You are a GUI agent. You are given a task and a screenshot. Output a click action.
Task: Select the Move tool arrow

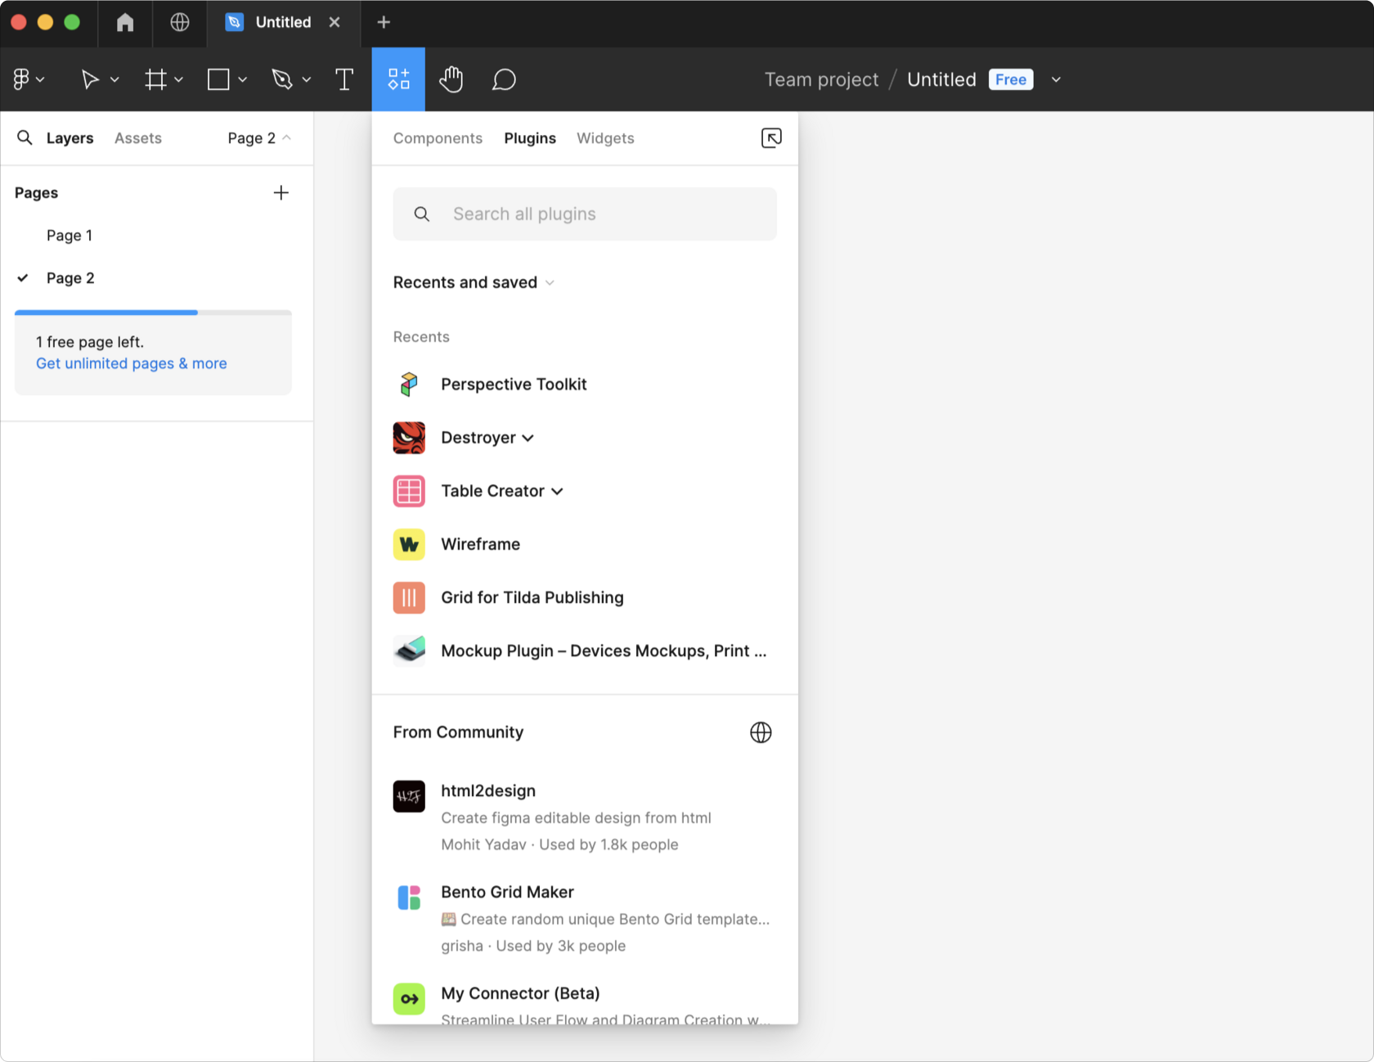[x=90, y=79]
